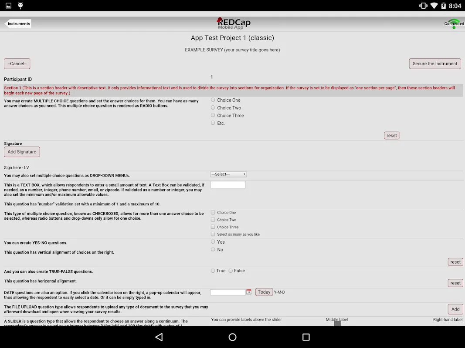Screen dimensions: 465x348
Task: Click the slider handle at middle label
Action: 337,324
